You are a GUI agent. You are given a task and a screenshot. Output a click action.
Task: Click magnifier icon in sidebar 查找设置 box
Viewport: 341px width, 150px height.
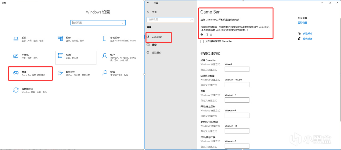pos(191,19)
